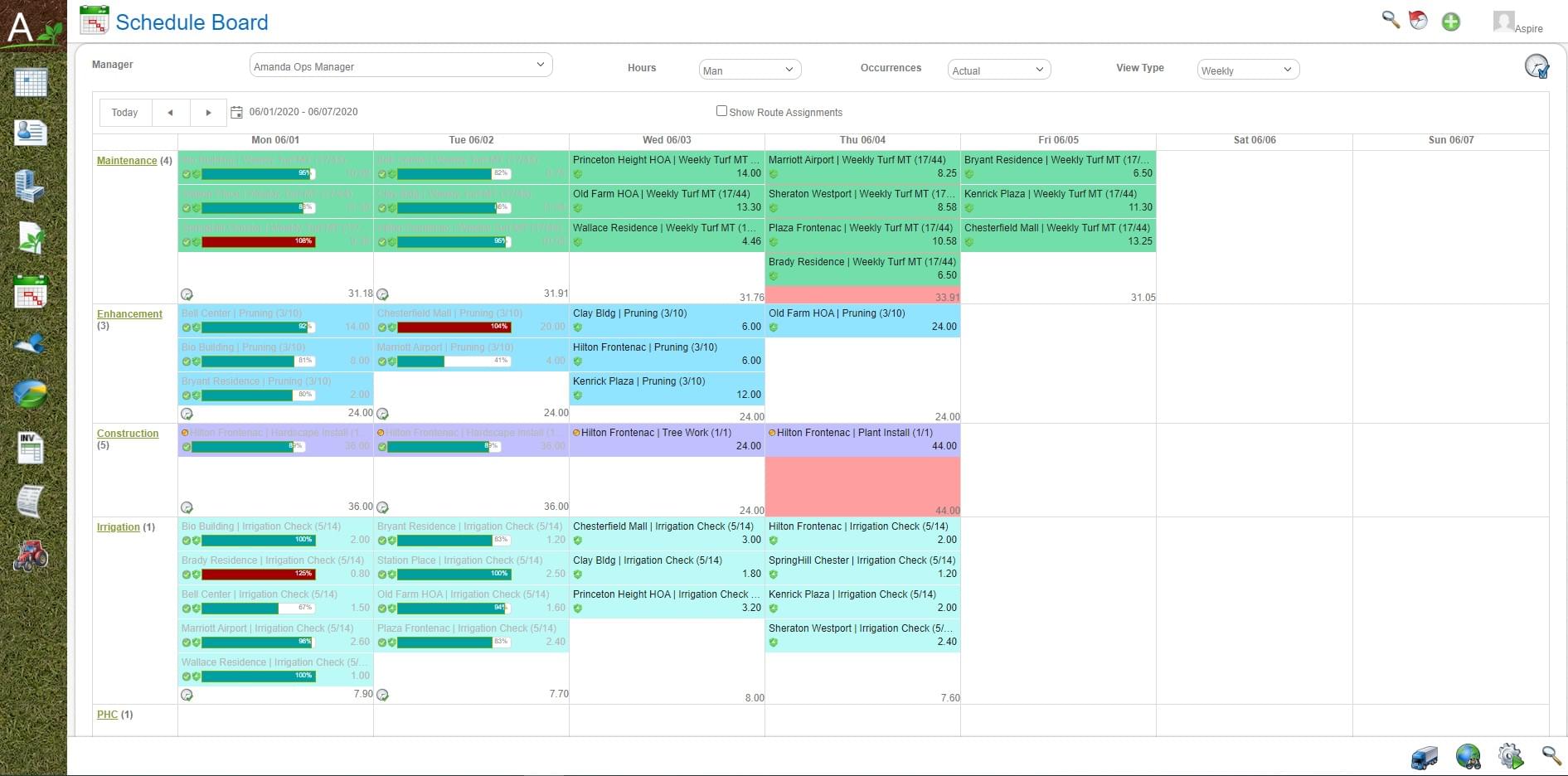This screenshot has width=1568, height=776.
Task: Open the properties buildings icon in sidebar
Action: [x=31, y=186]
